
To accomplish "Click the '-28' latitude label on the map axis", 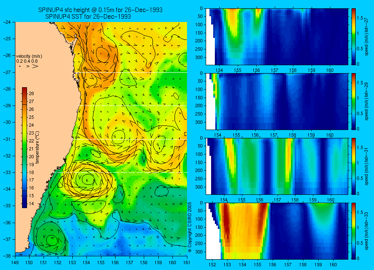I will [7, 89].
